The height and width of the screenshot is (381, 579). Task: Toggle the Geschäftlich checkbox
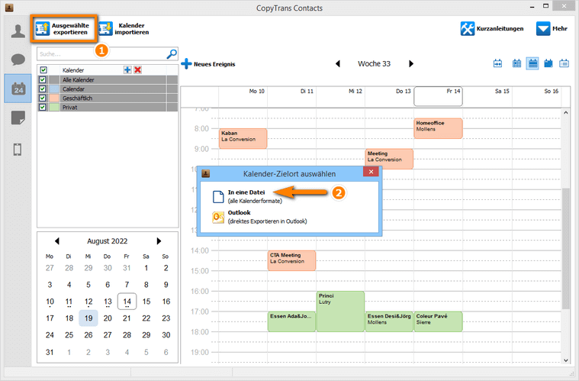point(43,98)
